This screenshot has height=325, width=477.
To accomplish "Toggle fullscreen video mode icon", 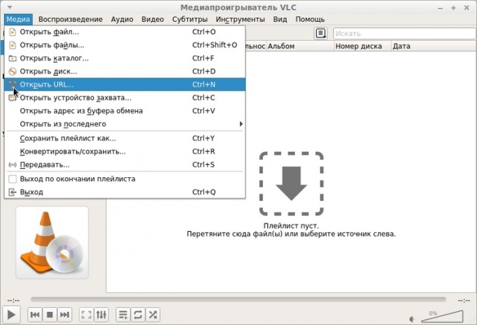I will click(87, 314).
